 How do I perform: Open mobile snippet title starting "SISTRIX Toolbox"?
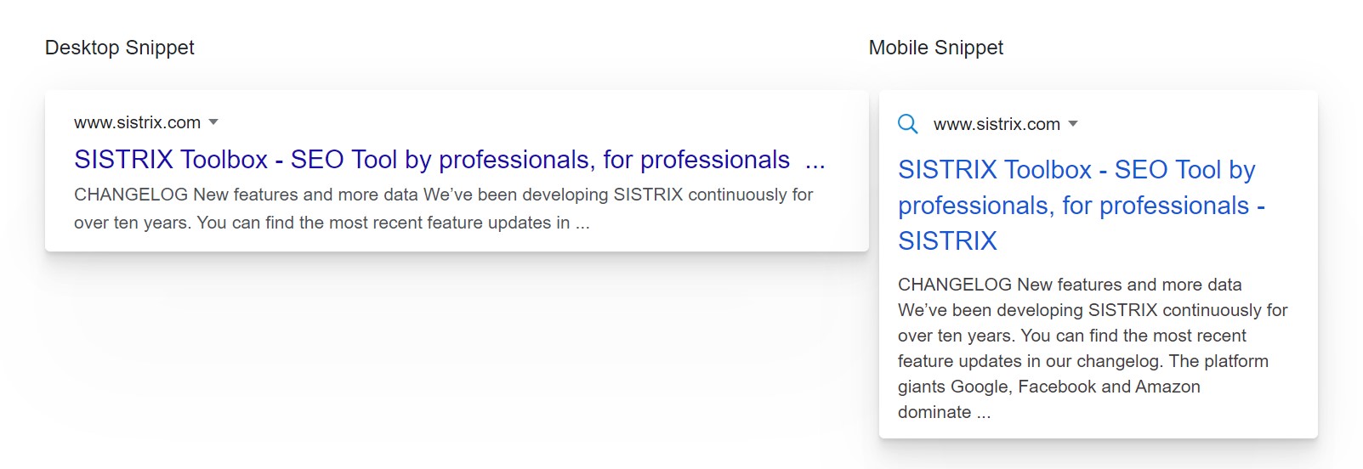1076,170
